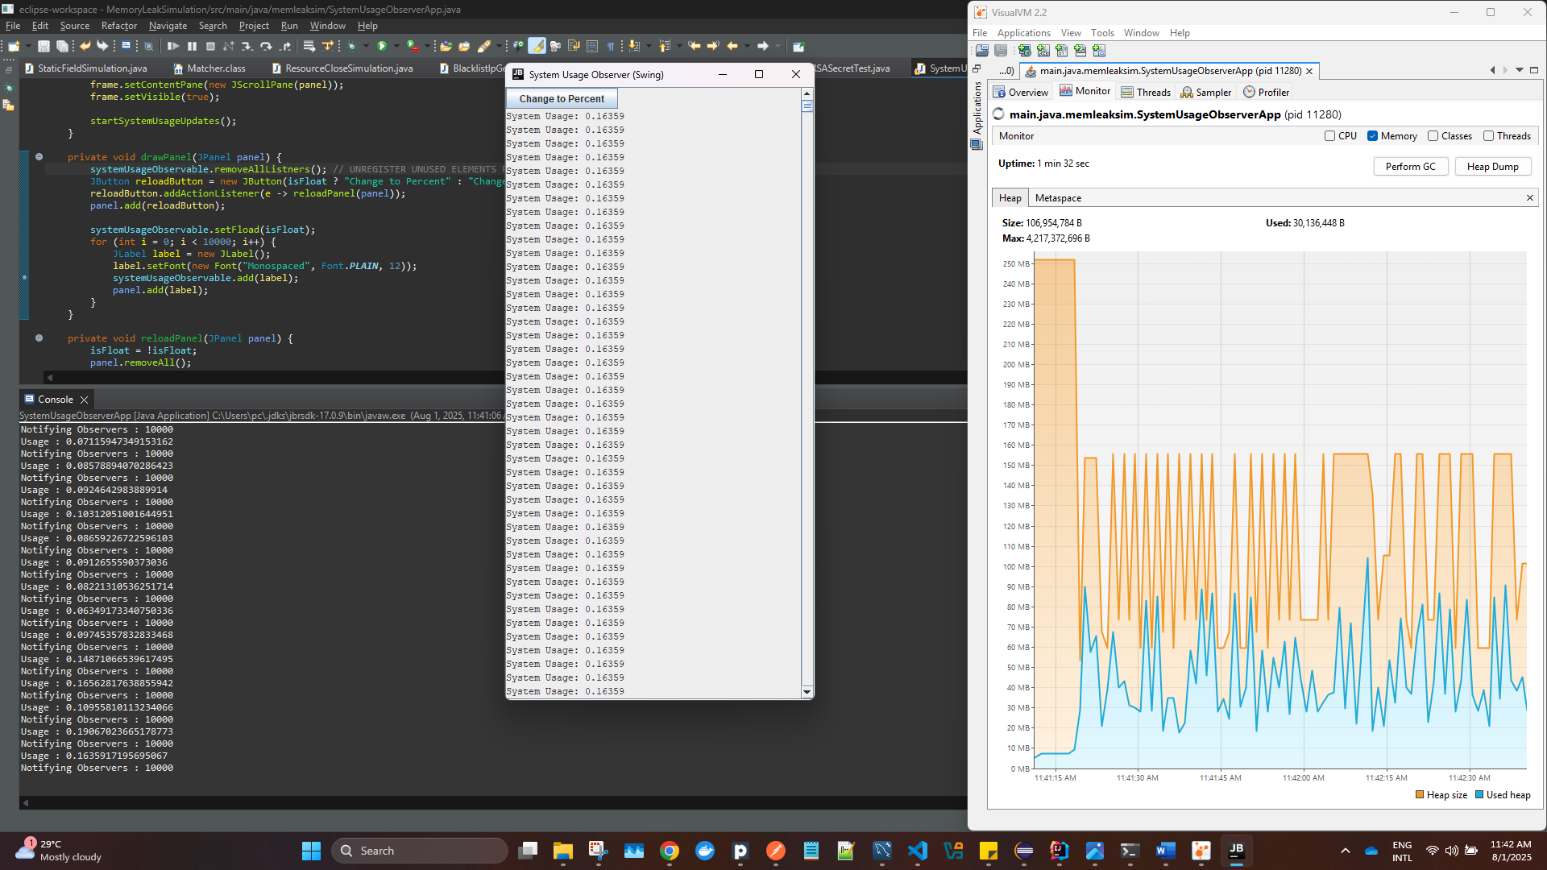Expand New wizard dropdown arrow in toolbar

pyautogui.click(x=27, y=47)
